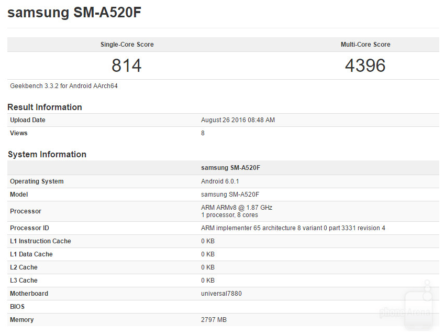The image size is (444, 334).
Task: Click the Result Information section heading
Action: [45, 107]
